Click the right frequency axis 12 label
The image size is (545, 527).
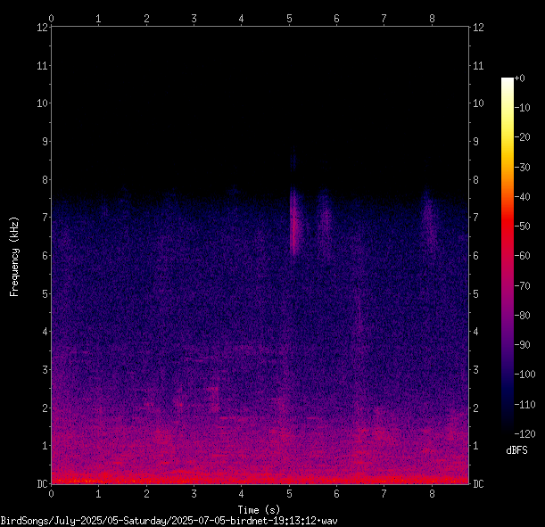(x=478, y=27)
